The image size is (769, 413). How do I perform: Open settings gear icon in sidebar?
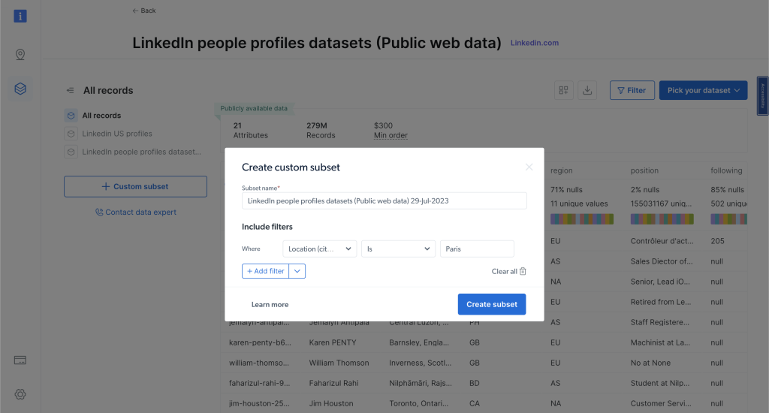(x=20, y=394)
